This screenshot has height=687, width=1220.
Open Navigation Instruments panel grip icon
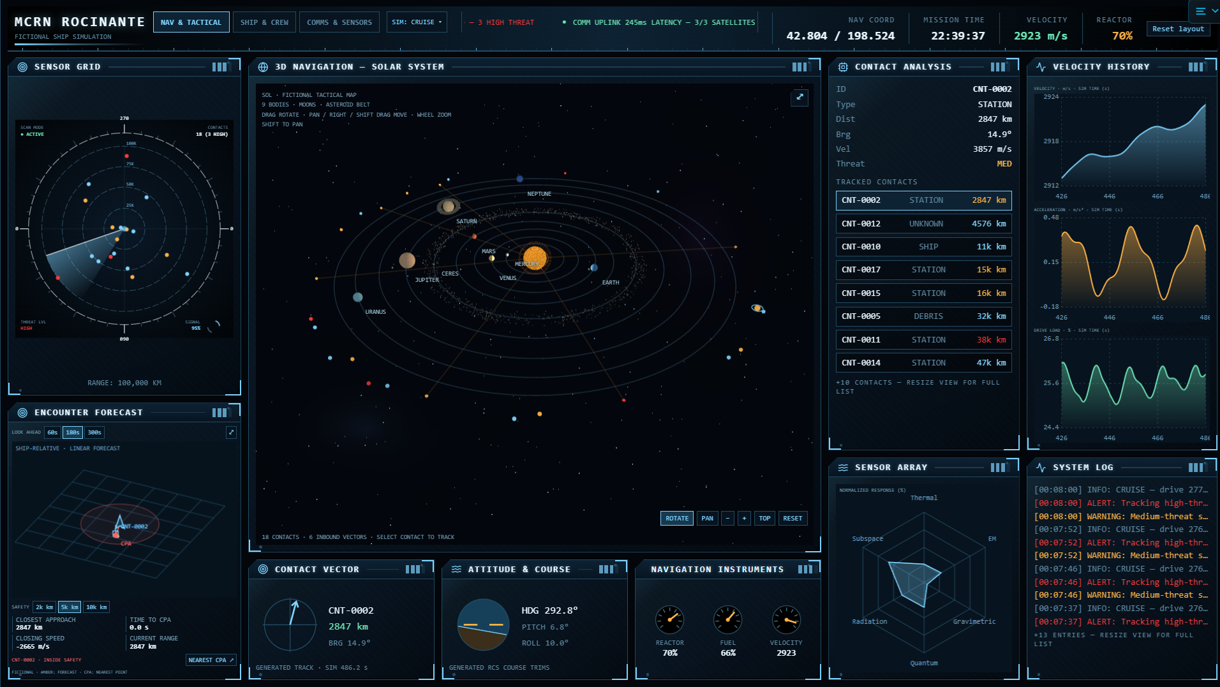805,570
